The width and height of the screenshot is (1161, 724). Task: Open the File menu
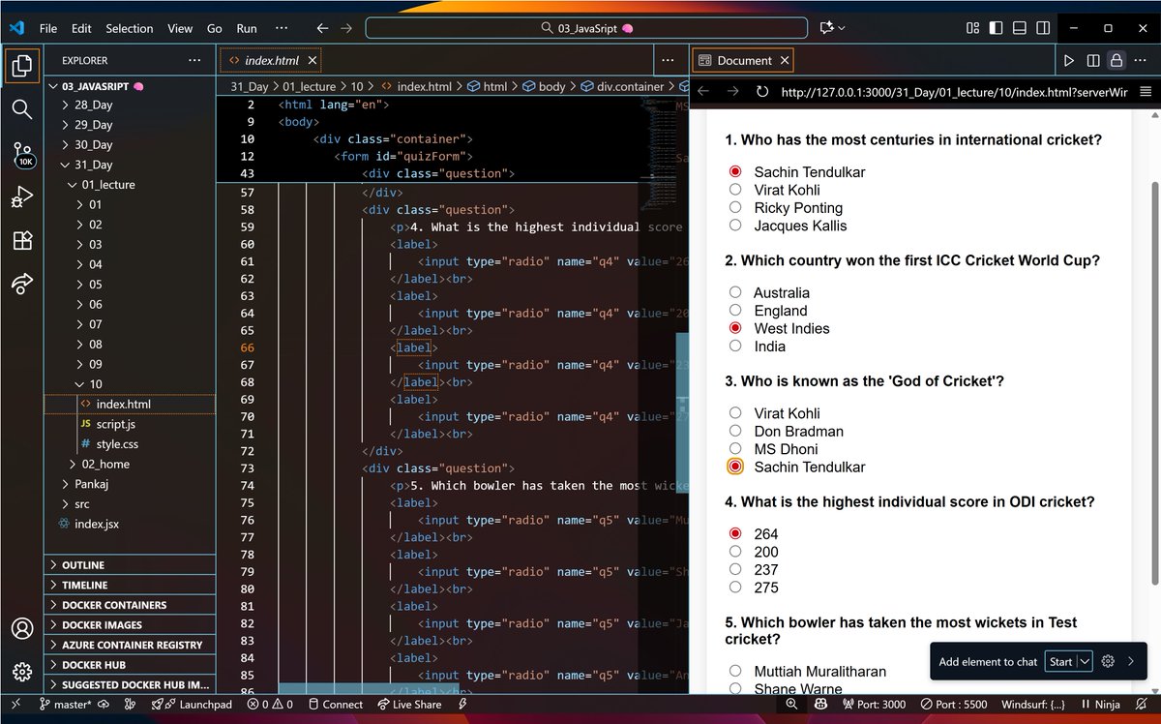click(x=48, y=28)
